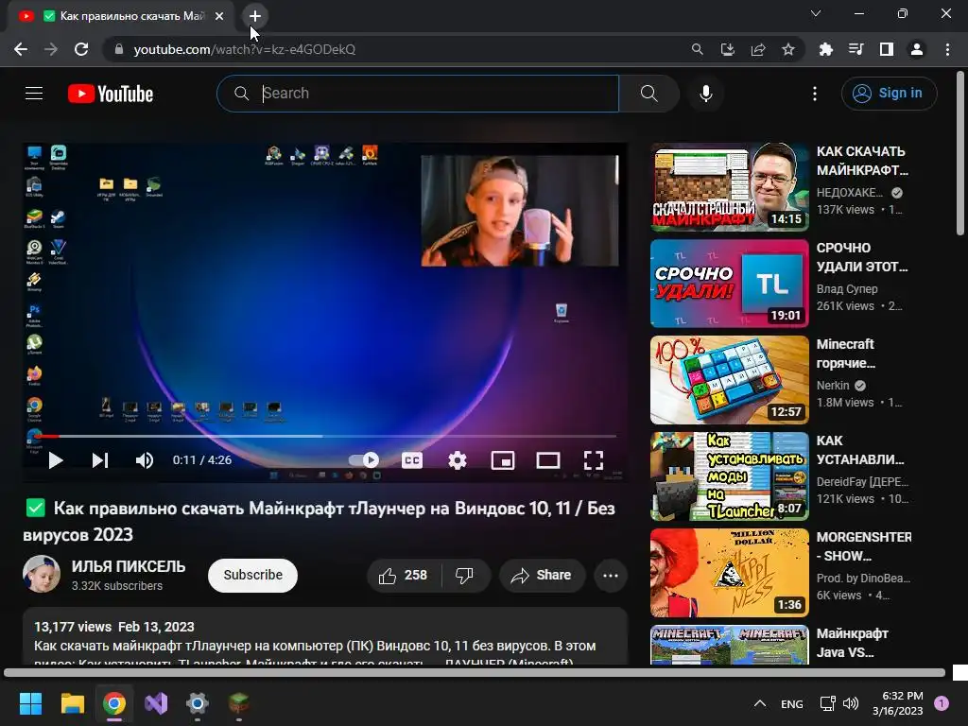Reload the current page
This screenshot has height=726, width=968.
[x=81, y=49]
